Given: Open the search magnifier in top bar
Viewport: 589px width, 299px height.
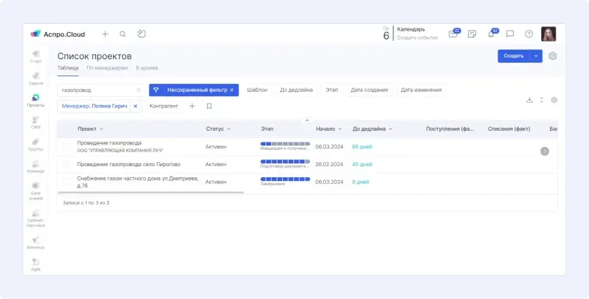Looking at the screenshot, I should pos(123,34).
